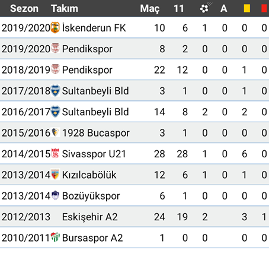
Task: Select the A assists column header
Action: [x=224, y=8]
